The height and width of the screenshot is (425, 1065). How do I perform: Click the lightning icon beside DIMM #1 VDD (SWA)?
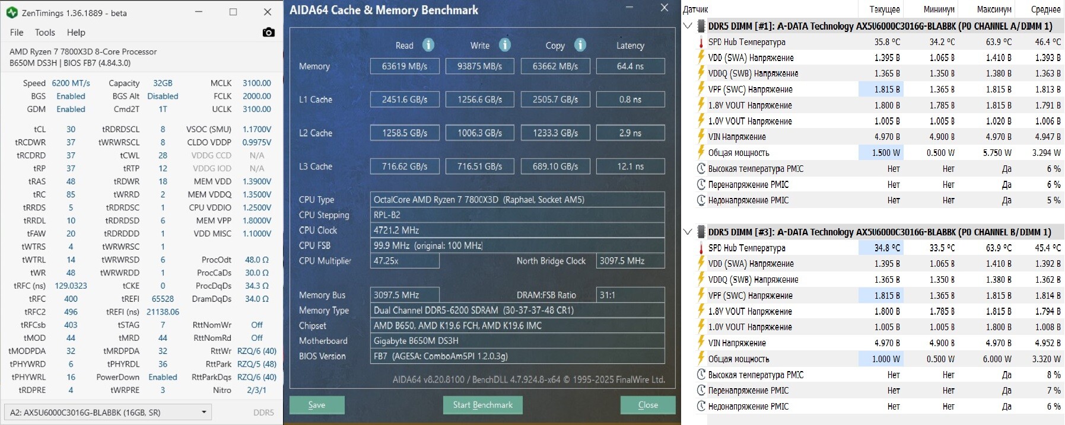tap(701, 58)
